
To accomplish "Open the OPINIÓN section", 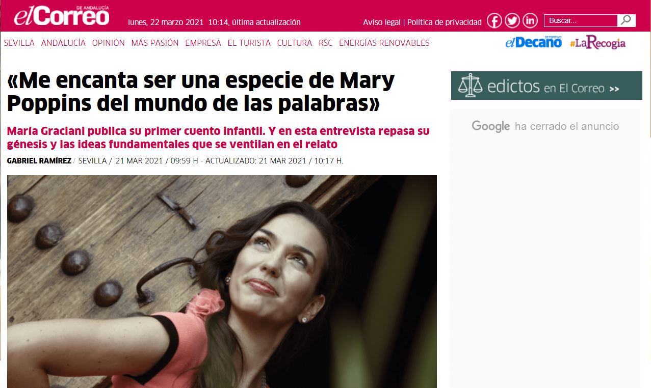I will pos(109,43).
